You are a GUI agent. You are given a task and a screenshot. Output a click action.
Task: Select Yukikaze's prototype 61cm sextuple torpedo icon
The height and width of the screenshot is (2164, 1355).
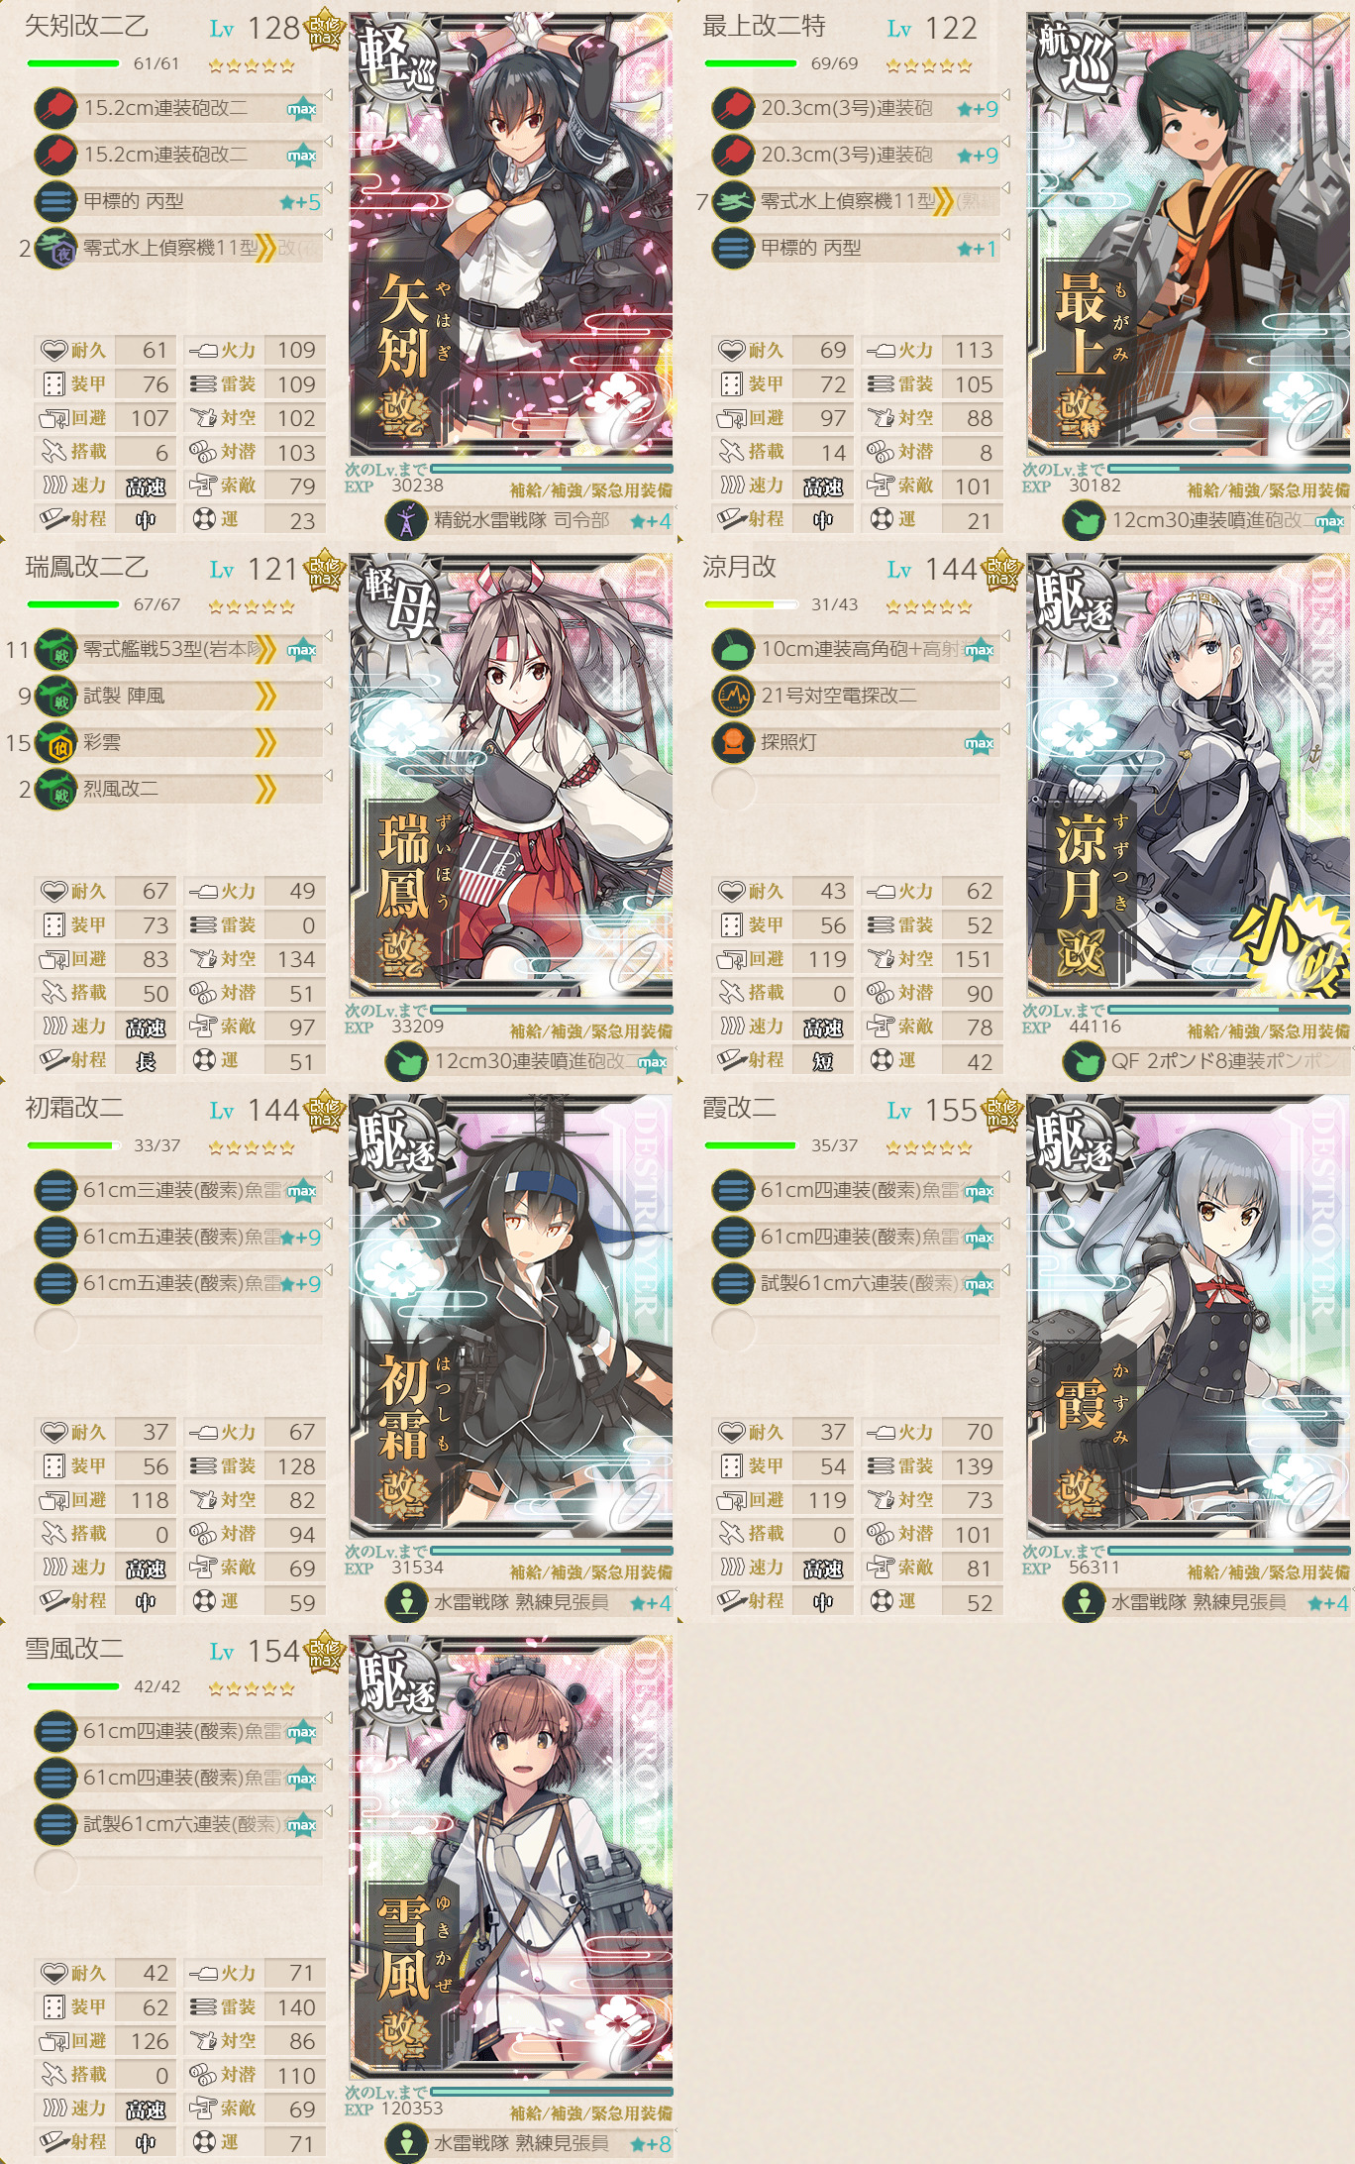[x=55, y=1824]
